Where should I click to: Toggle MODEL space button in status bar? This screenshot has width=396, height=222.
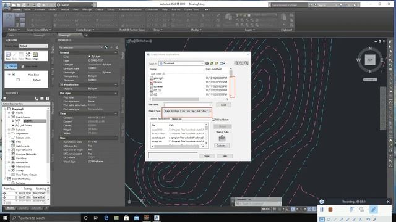tap(267, 209)
